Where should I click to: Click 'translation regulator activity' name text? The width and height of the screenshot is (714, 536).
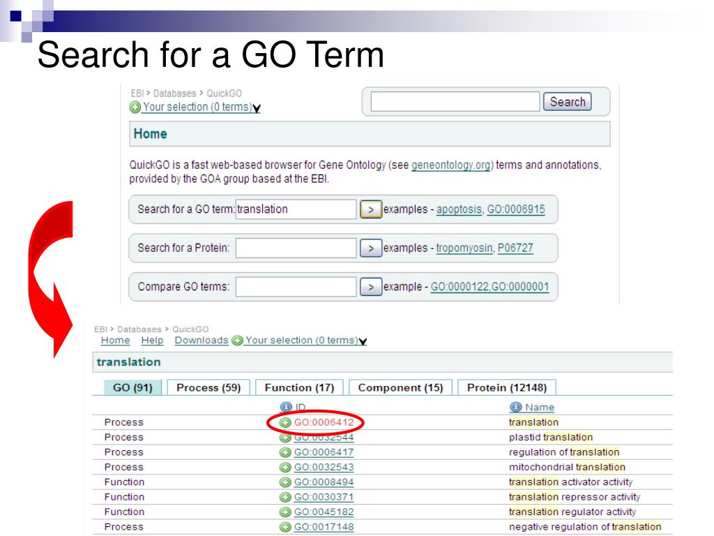pyautogui.click(x=572, y=512)
